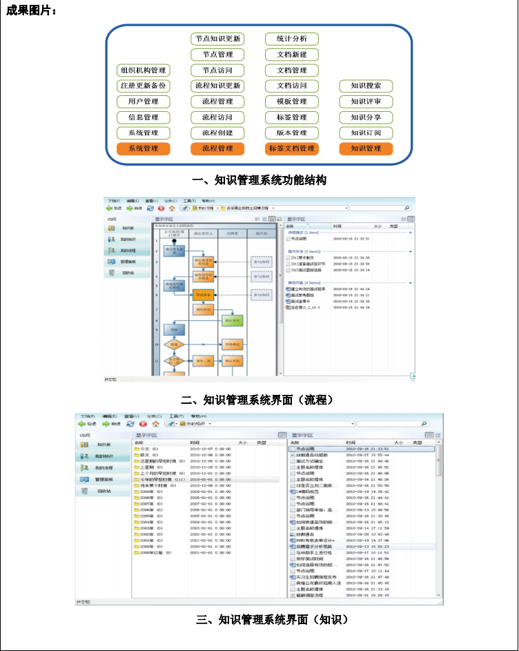Open the 工具(T) menu in the knowledge window

176,416
